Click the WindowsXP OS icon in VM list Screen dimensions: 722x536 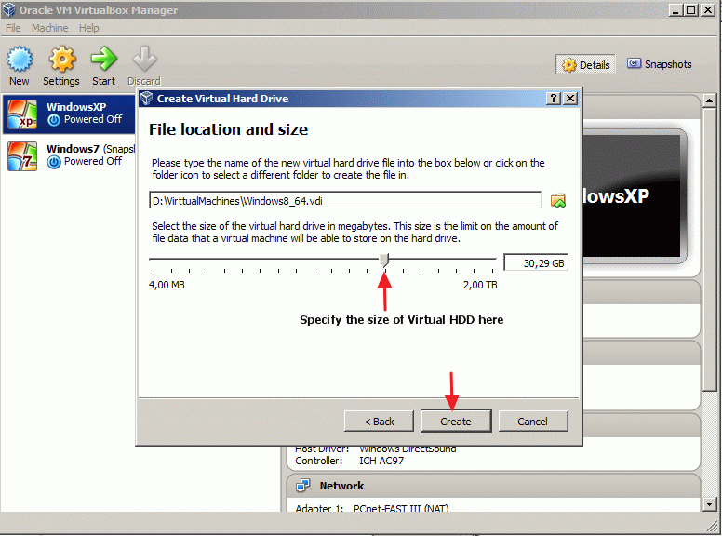coord(21,114)
